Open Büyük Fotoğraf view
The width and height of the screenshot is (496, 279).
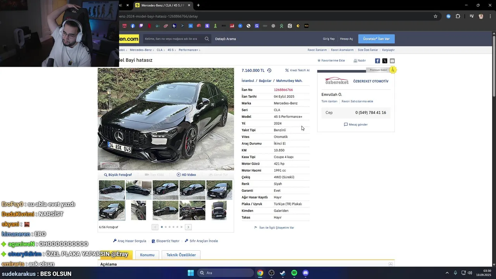118,175
